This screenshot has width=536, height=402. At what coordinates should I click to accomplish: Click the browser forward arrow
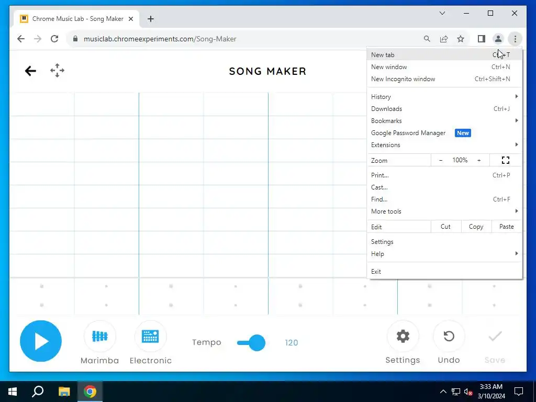click(x=38, y=39)
